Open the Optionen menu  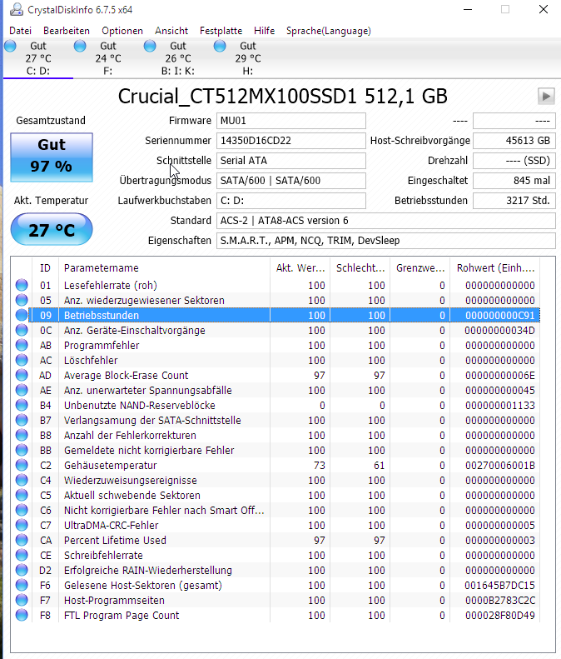tap(122, 31)
